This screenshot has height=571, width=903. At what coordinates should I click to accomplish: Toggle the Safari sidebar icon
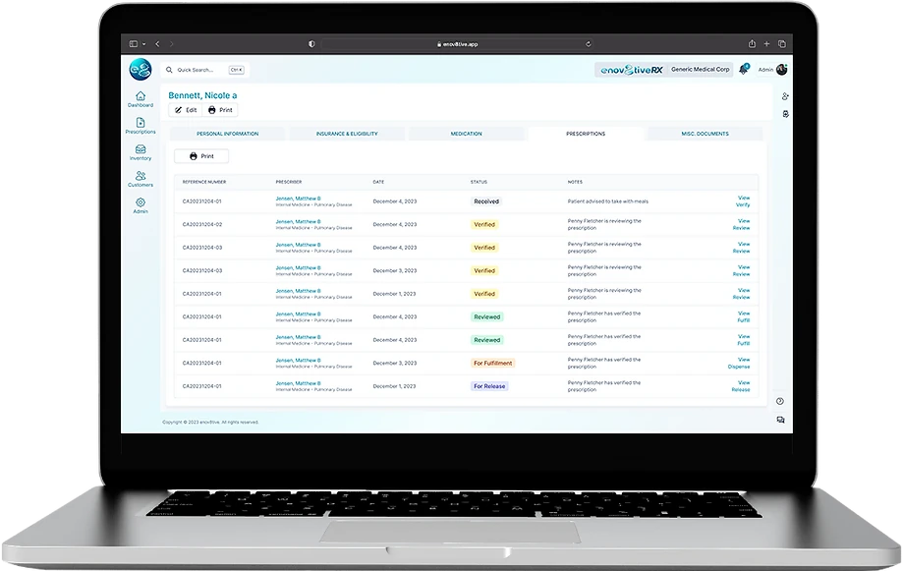tap(134, 44)
